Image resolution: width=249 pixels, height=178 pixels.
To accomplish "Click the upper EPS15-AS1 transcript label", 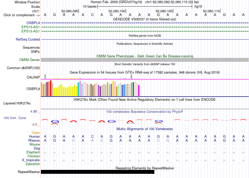I will coord(31,27).
